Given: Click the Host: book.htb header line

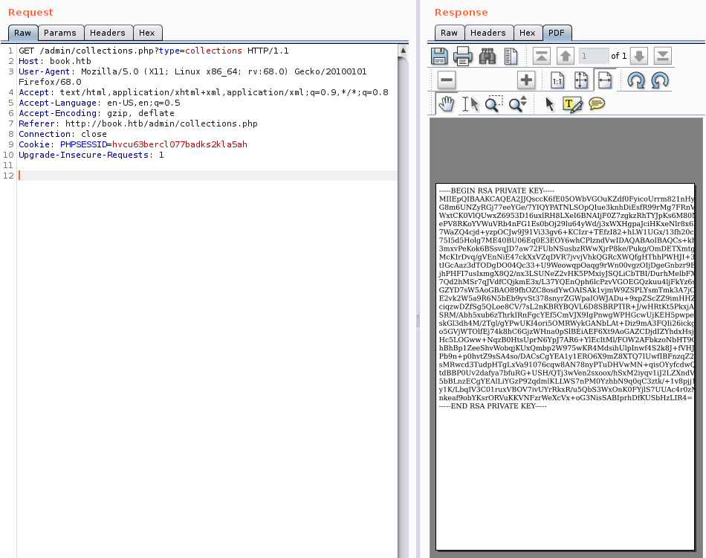Looking at the screenshot, I should click(x=55, y=61).
